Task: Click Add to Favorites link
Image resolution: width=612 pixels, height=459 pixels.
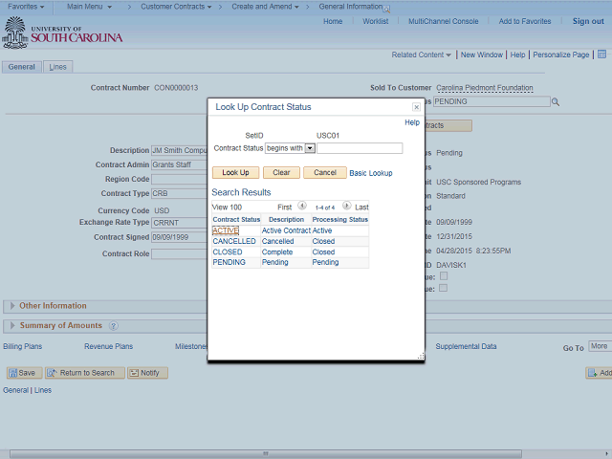Action: point(525,21)
